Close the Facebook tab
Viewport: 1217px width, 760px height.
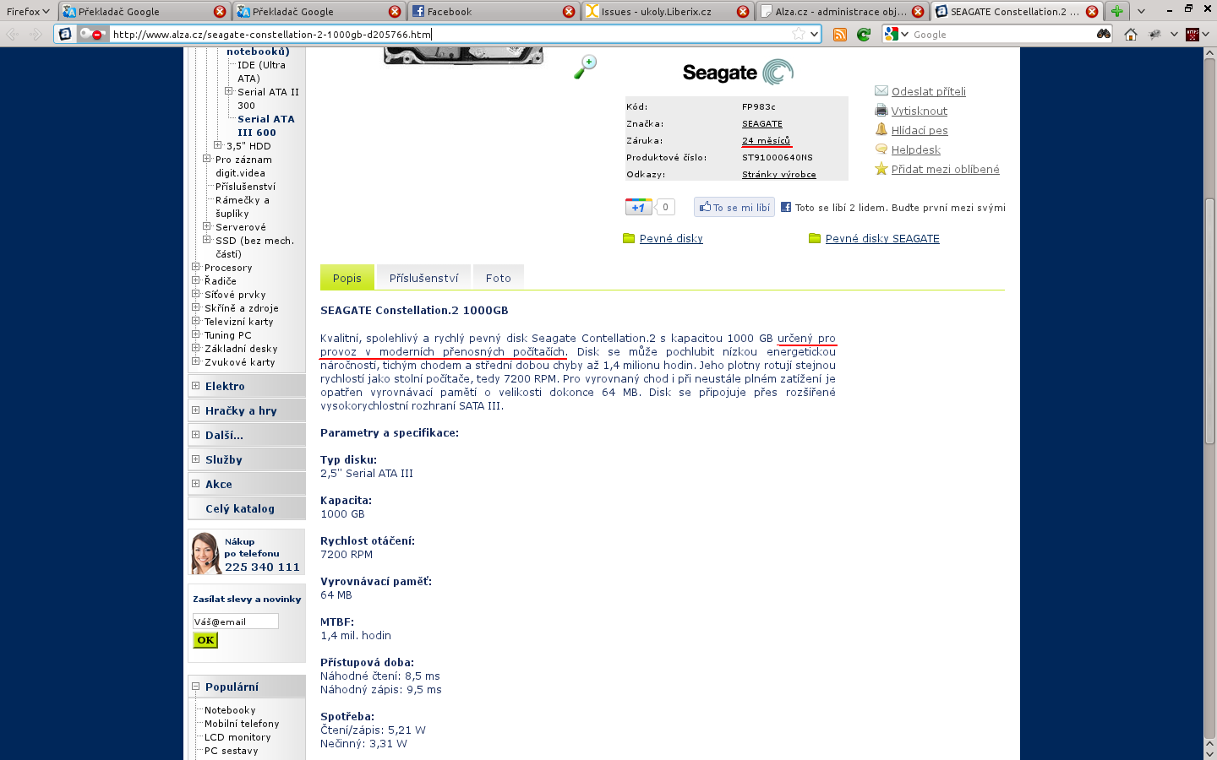point(569,11)
